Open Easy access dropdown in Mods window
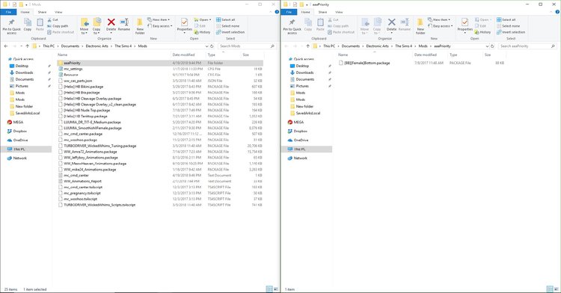The image size is (561, 293). pyautogui.click(x=160, y=26)
